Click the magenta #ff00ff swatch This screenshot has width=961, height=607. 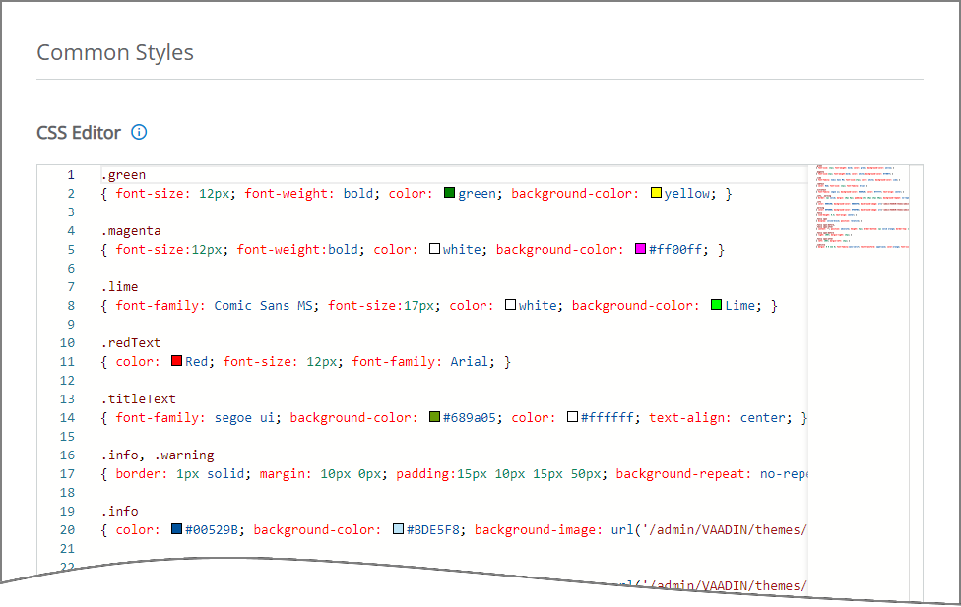click(640, 249)
